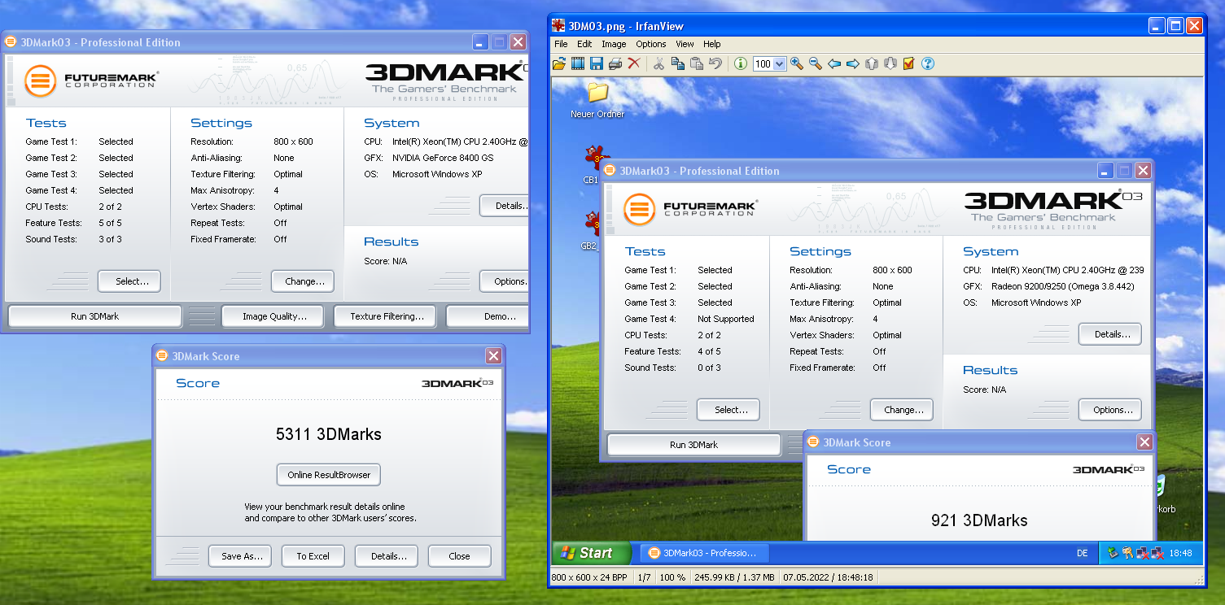The image size is (1225, 605).
Task: Click the IrfanView red cat title bar icon
Action: (558, 25)
